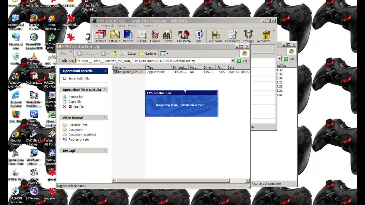The width and height of the screenshot is (365, 205).
Task: Open the Assistente wizard in WinRAR
Action: [x=184, y=36]
